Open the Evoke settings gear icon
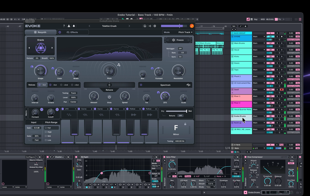The height and width of the screenshot is (196, 310). click(154, 26)
